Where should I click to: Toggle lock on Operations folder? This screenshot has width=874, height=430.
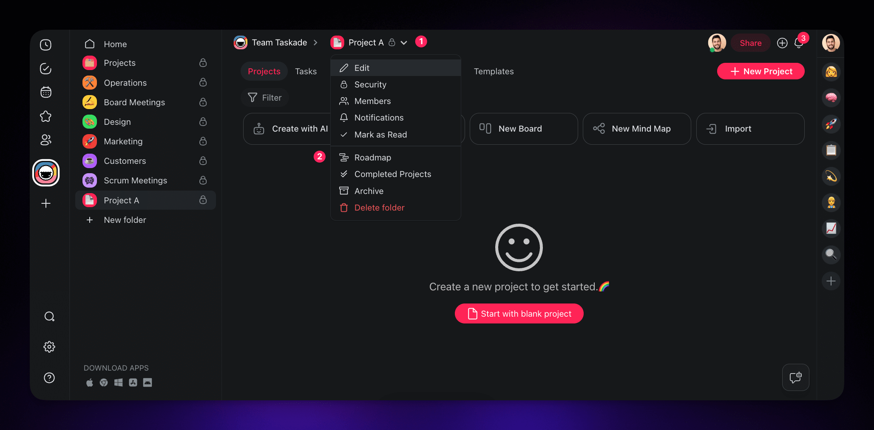pyautogui.click(x=203, y=82)
